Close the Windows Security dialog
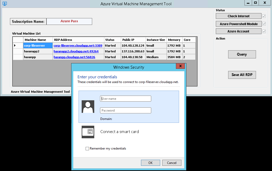 click(180, 66)
